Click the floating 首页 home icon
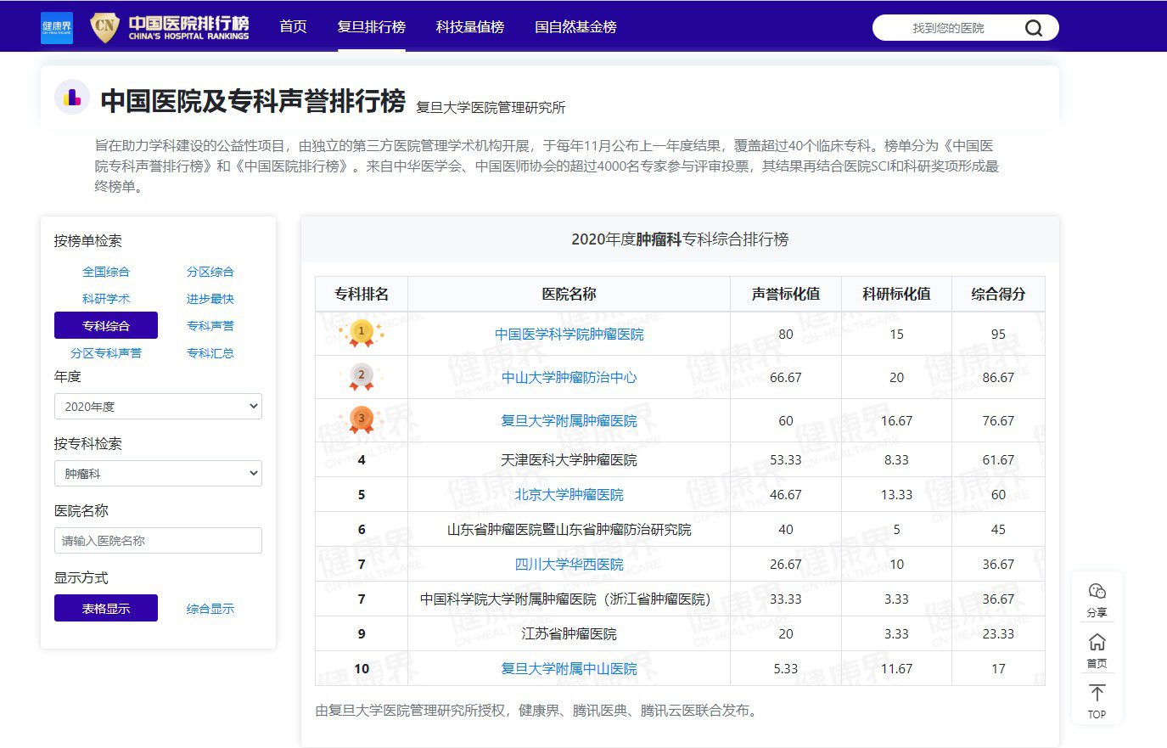The height and width of the screenshot is (748, 1167). pyautogui.click(x=1097, y=642)
